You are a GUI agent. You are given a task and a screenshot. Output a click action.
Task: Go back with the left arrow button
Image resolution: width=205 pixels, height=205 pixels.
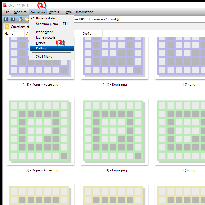pyautogui.click(x=6, y=19)
